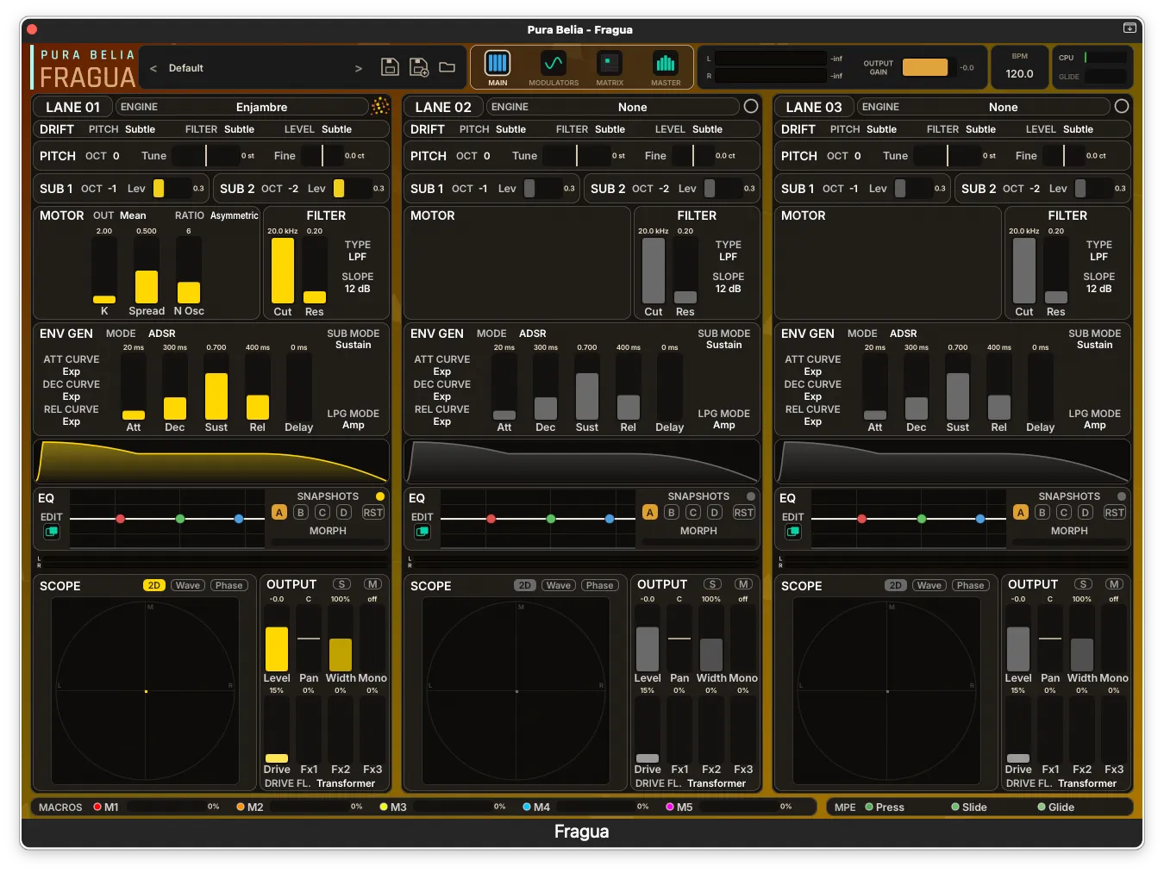The image size is (1164, 873).
Task: Click green EQ band node in Lane 01
Action: point(180,519)
